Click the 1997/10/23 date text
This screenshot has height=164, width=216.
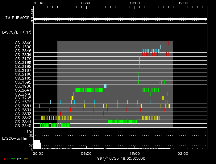(x=107, y=158)
